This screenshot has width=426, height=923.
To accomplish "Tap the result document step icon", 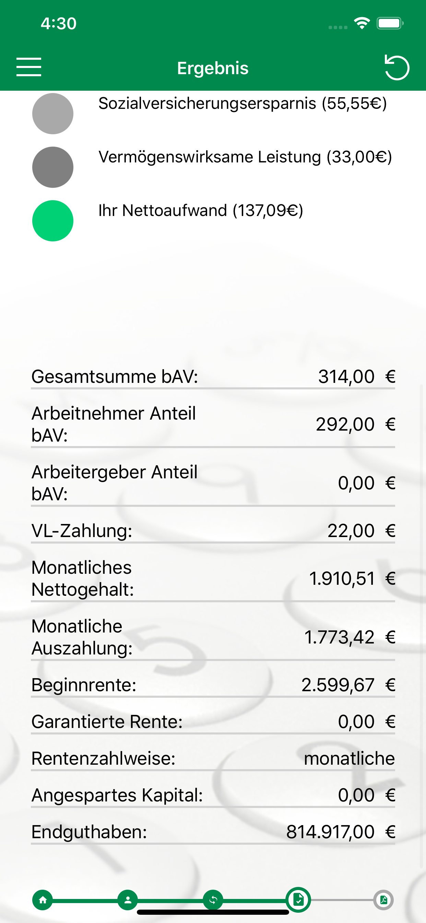I will pos(298,900).
